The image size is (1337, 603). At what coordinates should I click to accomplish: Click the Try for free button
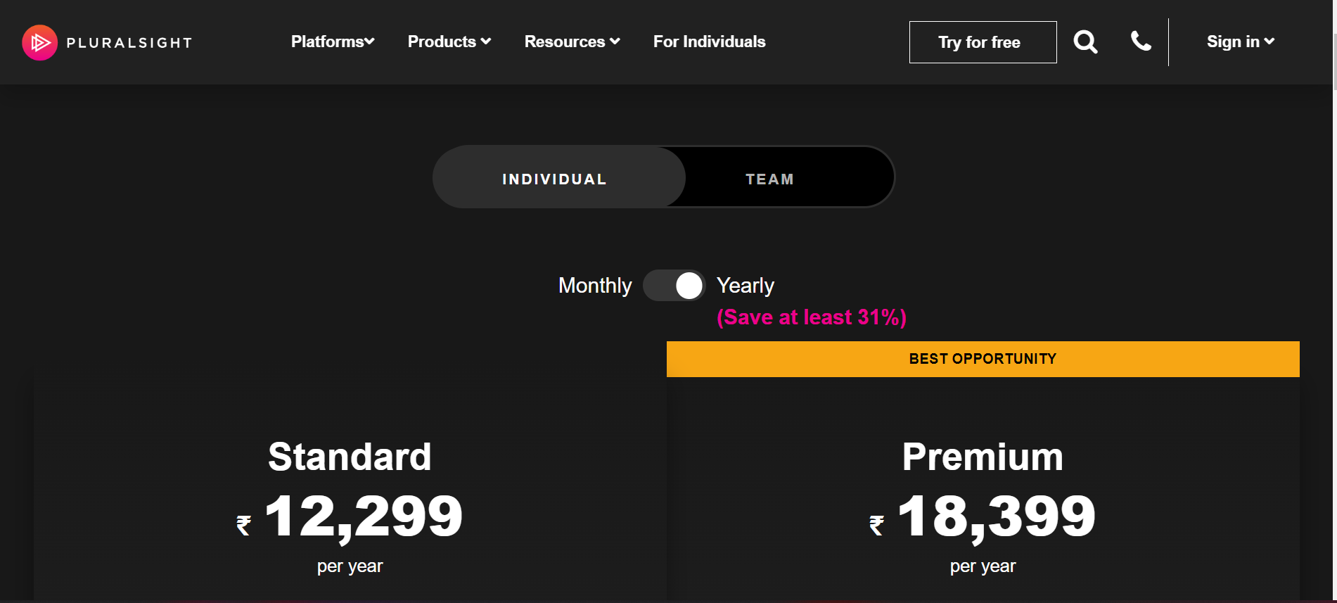tap(982, 42)
